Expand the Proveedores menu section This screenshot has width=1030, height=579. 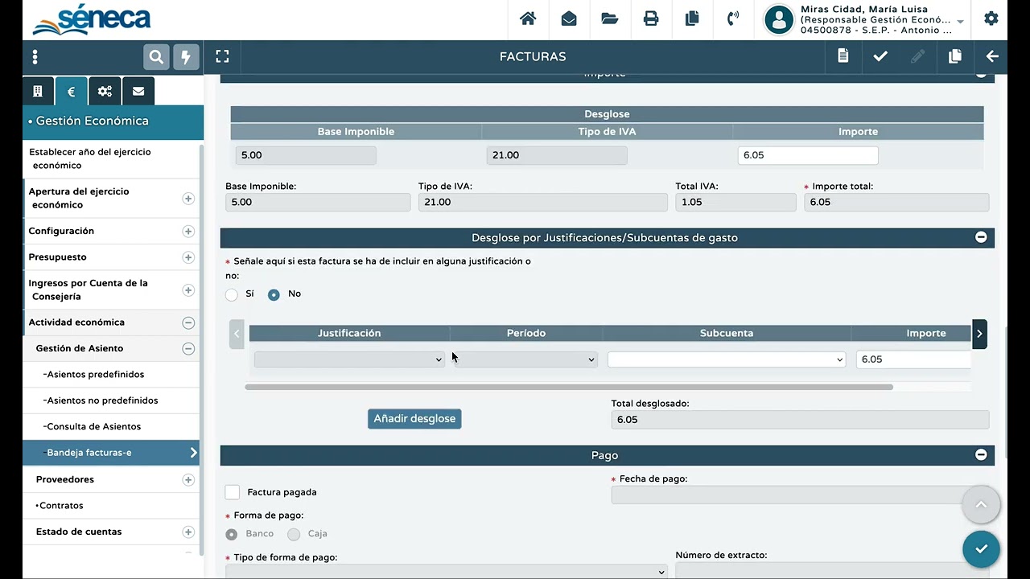[x=188, y=480]
